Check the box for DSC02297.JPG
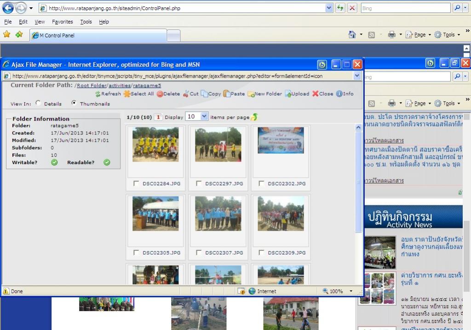 click(199, 183)
